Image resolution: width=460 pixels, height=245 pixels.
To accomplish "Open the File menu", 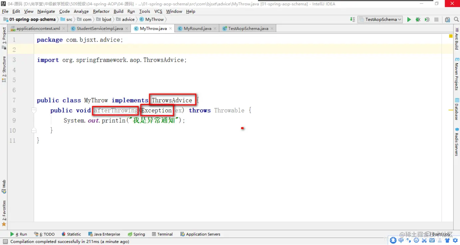I will [x=5, y=11].
